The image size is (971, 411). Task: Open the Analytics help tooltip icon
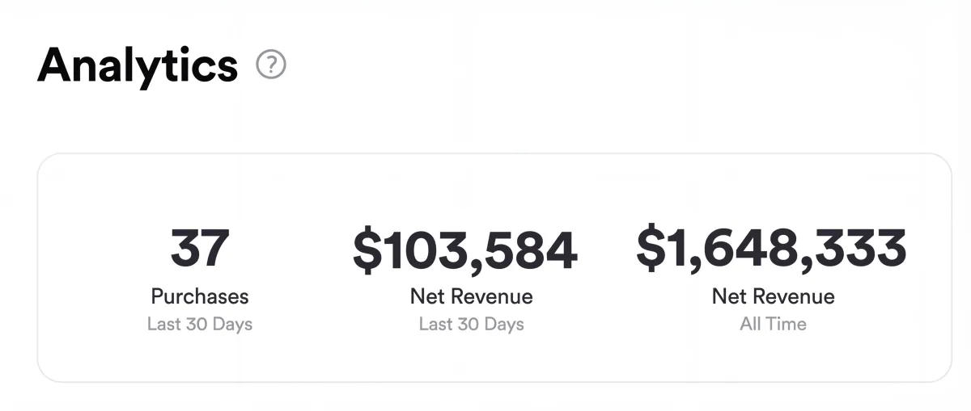click(x=271, y=65)
